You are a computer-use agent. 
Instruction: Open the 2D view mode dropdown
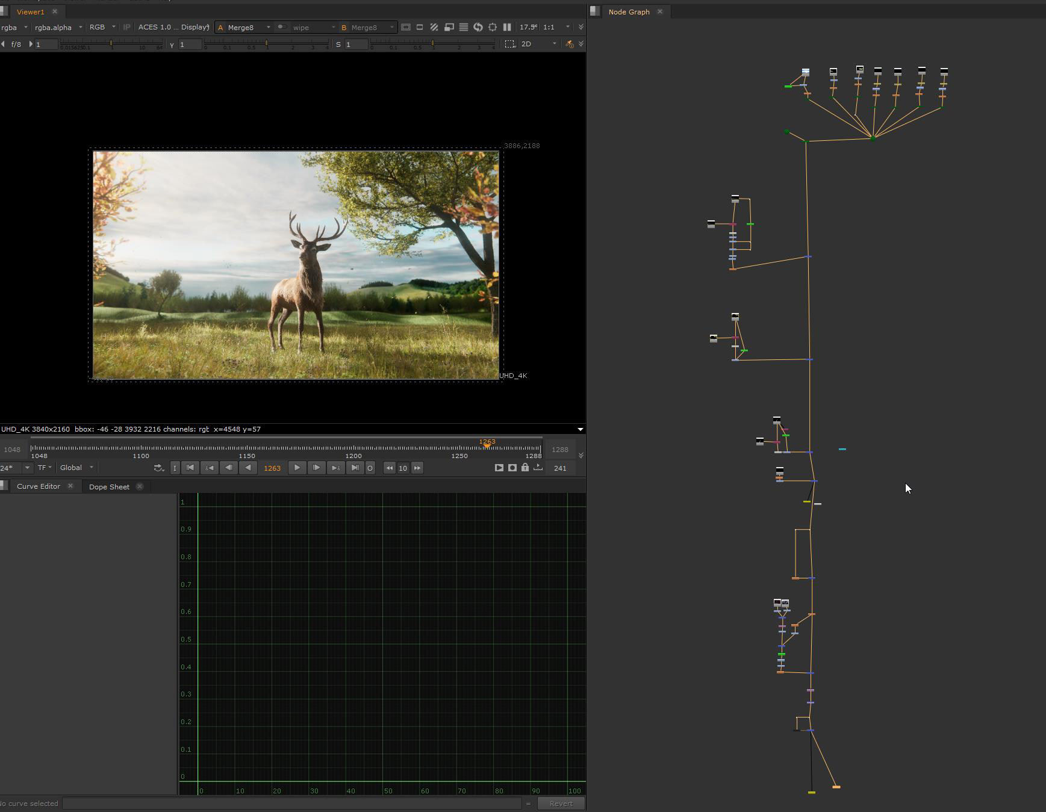[x=538, y=44]
